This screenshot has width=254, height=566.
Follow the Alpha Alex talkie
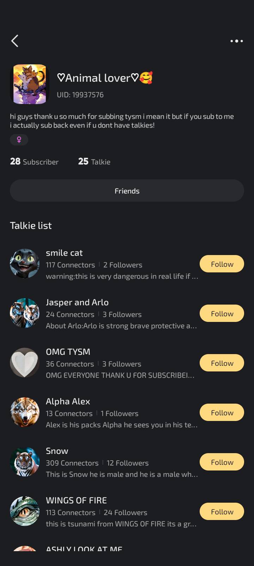point(222,412)
